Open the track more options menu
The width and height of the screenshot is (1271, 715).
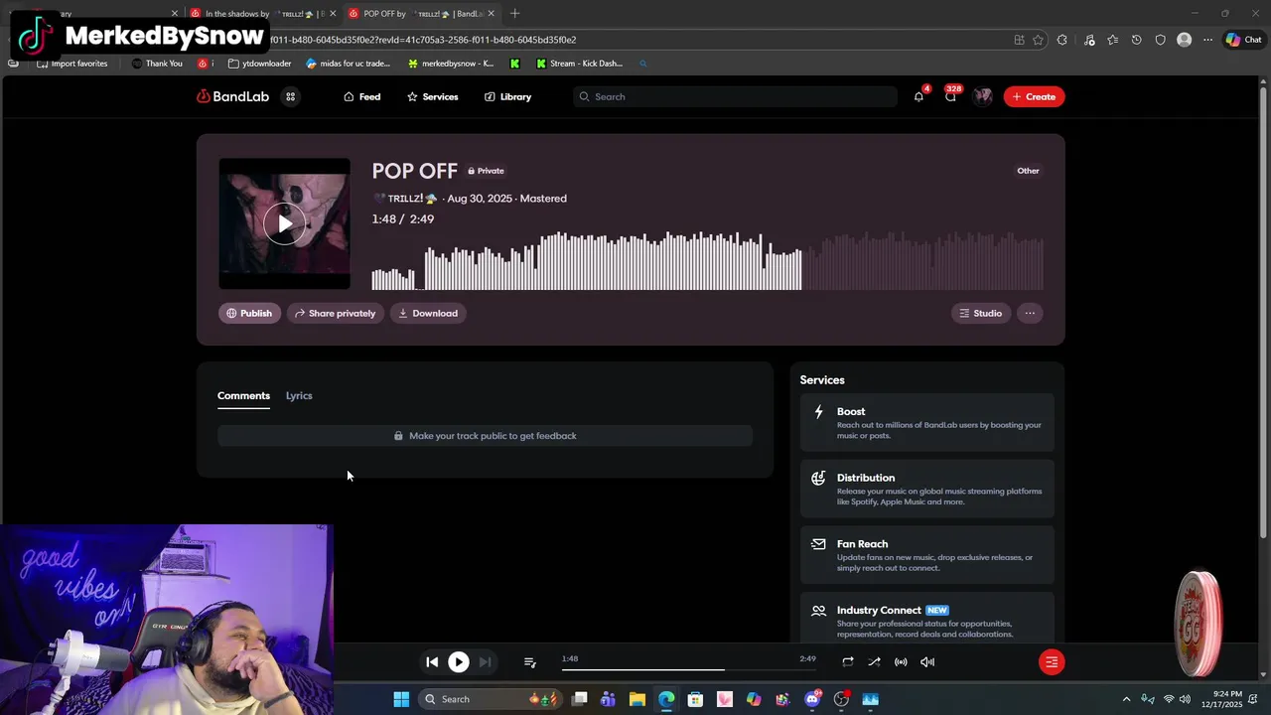click(1030, 313)
